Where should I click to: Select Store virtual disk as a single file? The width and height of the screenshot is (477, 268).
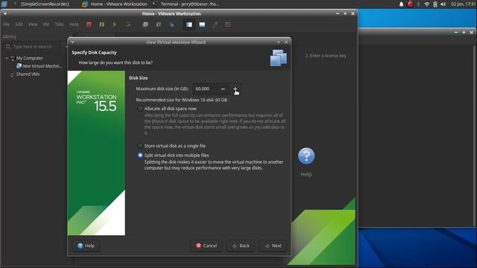click(140, 146)
